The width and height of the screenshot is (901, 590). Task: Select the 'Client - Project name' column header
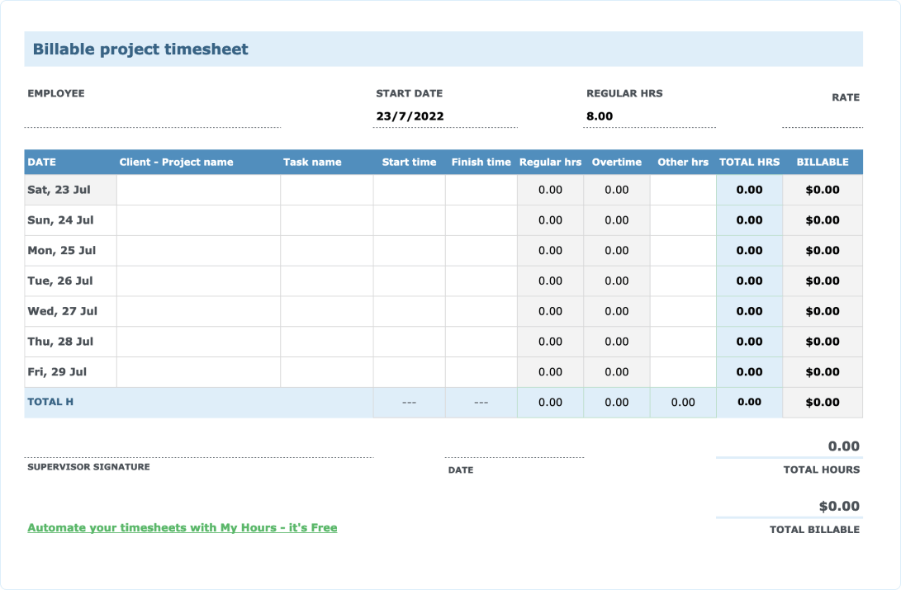pos(176,162)
